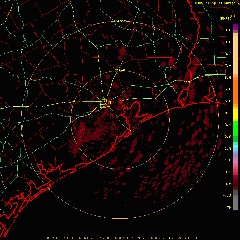Click the '4.2' value on the color scale

(228, 113)
